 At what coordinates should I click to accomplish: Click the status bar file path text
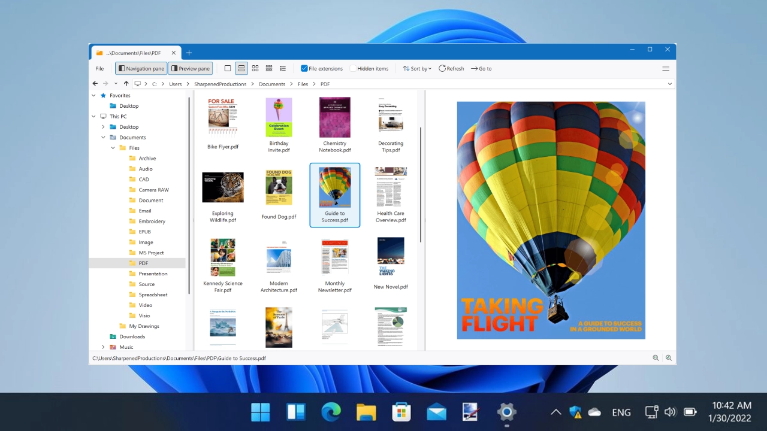click(x=179, y=358)
